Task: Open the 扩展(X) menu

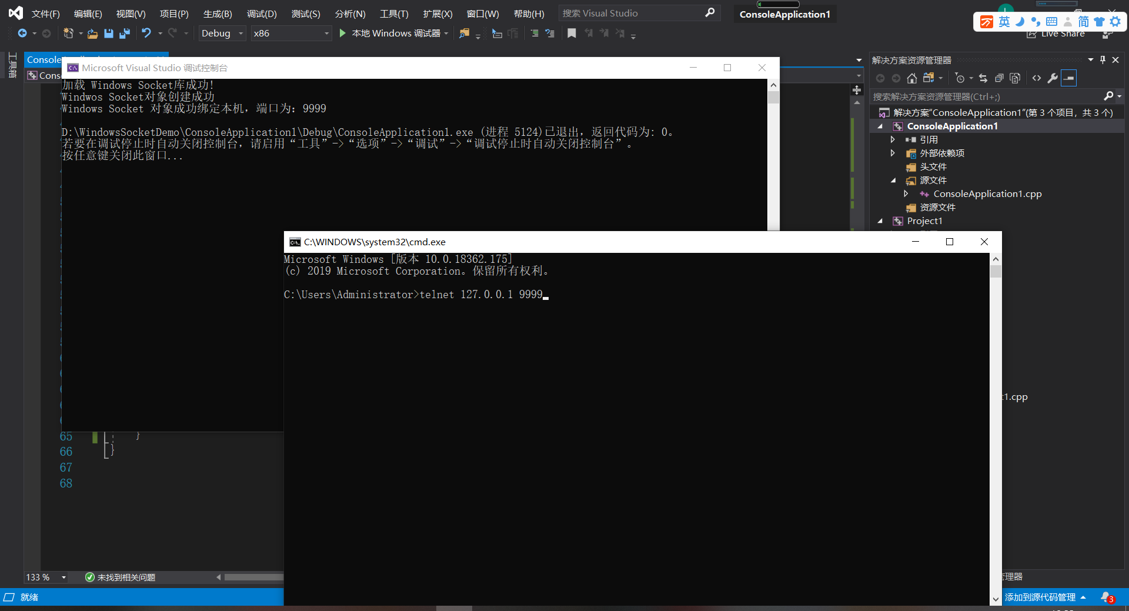Action: pyautogui.click(x=437, y=14)
